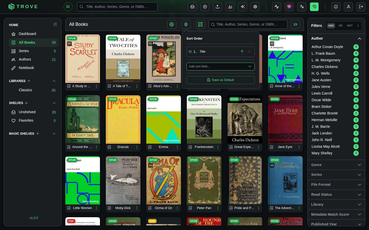Open the user profile icon

348,7
